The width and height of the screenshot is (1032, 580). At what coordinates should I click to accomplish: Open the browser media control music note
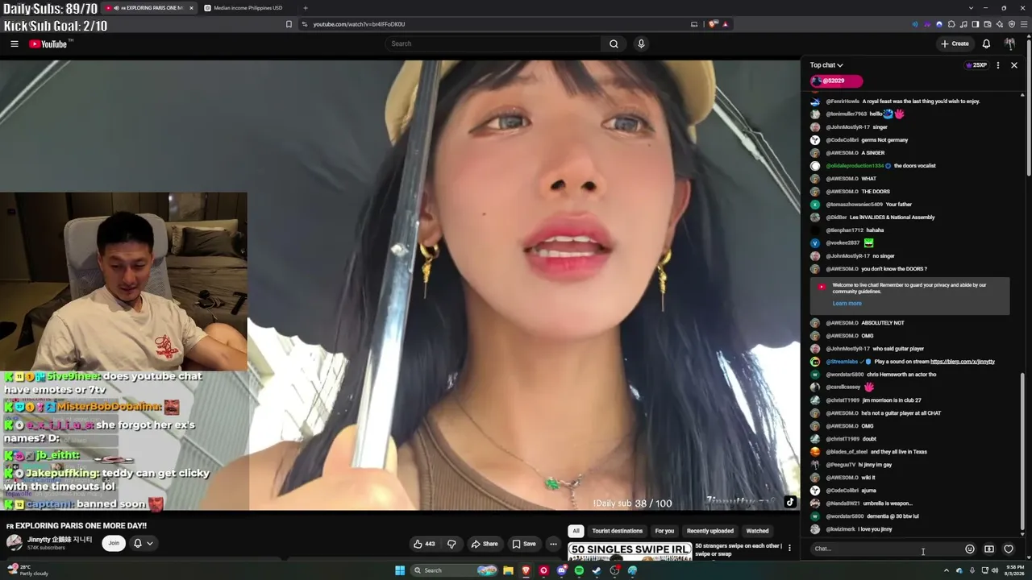(x=963, y=24)
